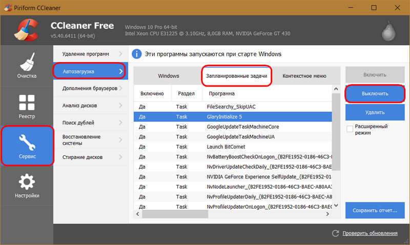The width and height of the screenshot is (410, 245).
Task: Follow the Проверить обновления link
Action: (x=369, y=233)
